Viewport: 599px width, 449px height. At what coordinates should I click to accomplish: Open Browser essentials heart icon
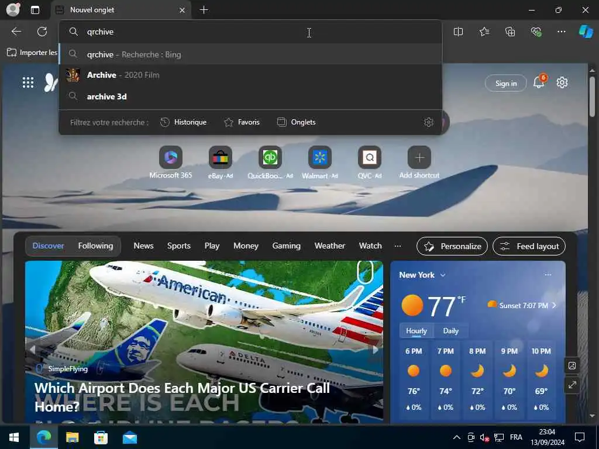[x=536, y=32]
